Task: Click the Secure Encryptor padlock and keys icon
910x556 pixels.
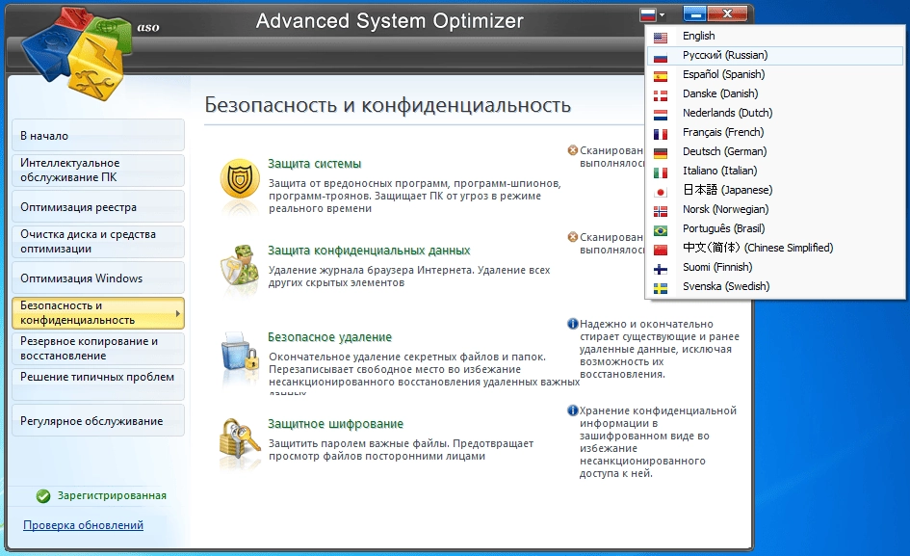Action: [239, 437]
